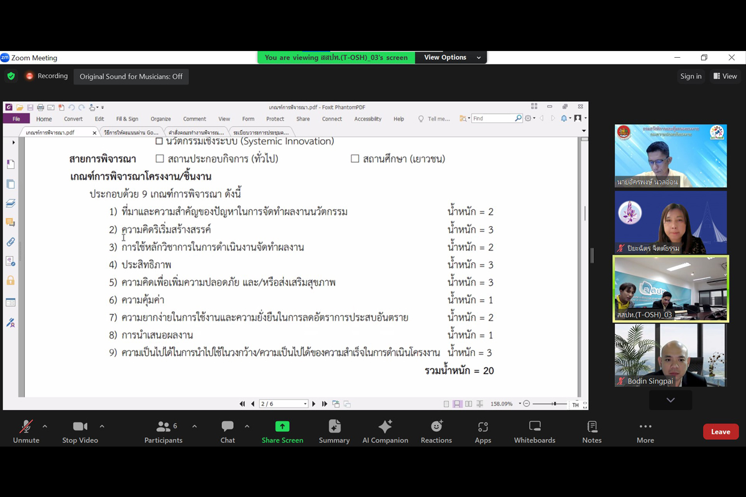Click the green Share Screen icon
Image resolution: width=746 pixels, height=497 pixels.
282,427
